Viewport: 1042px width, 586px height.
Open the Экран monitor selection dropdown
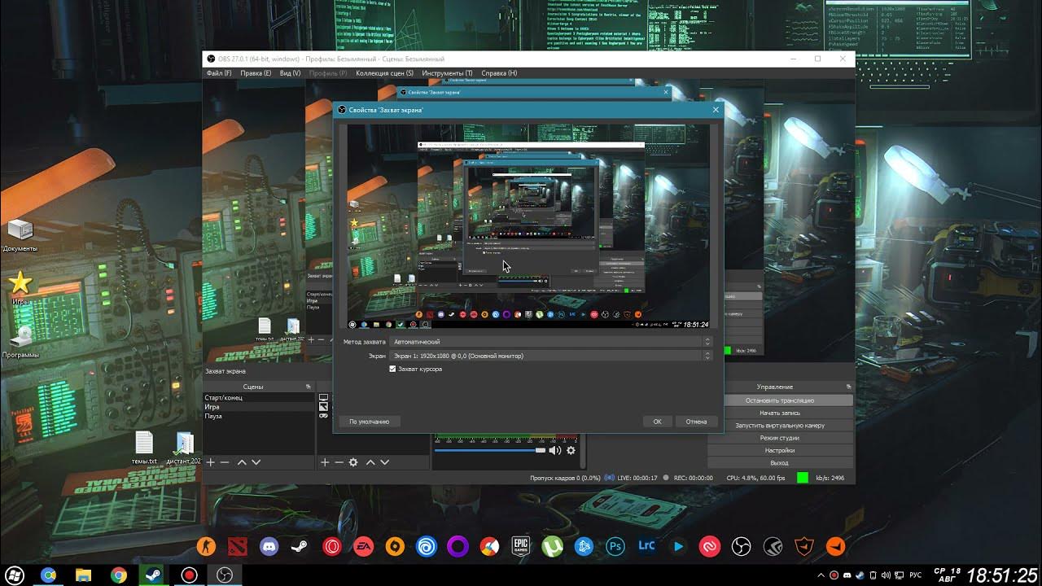(551, 356)
